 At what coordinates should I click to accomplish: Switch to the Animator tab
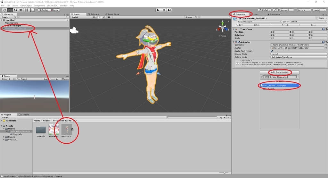point(94,14)
